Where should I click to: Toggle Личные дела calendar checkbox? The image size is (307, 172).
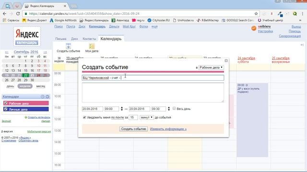tap(6, 109)
